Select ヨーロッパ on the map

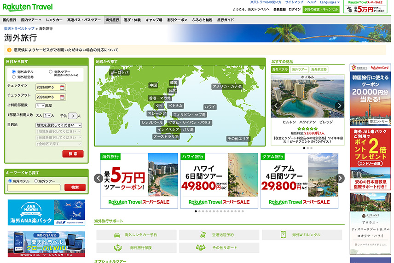pos(120,73)
